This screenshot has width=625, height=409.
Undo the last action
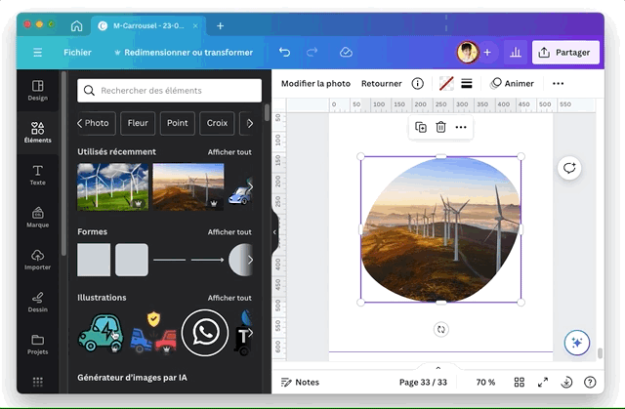point(284,52)
